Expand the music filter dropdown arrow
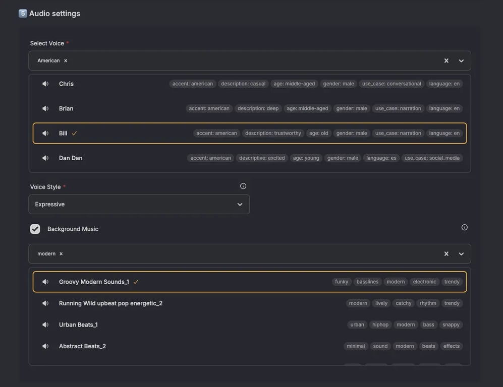This screenshot has height=387, width=503. point(461,254)
